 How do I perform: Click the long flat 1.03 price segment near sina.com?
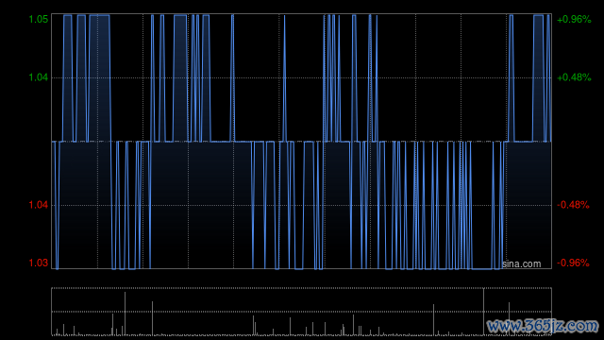pos(482,268)
